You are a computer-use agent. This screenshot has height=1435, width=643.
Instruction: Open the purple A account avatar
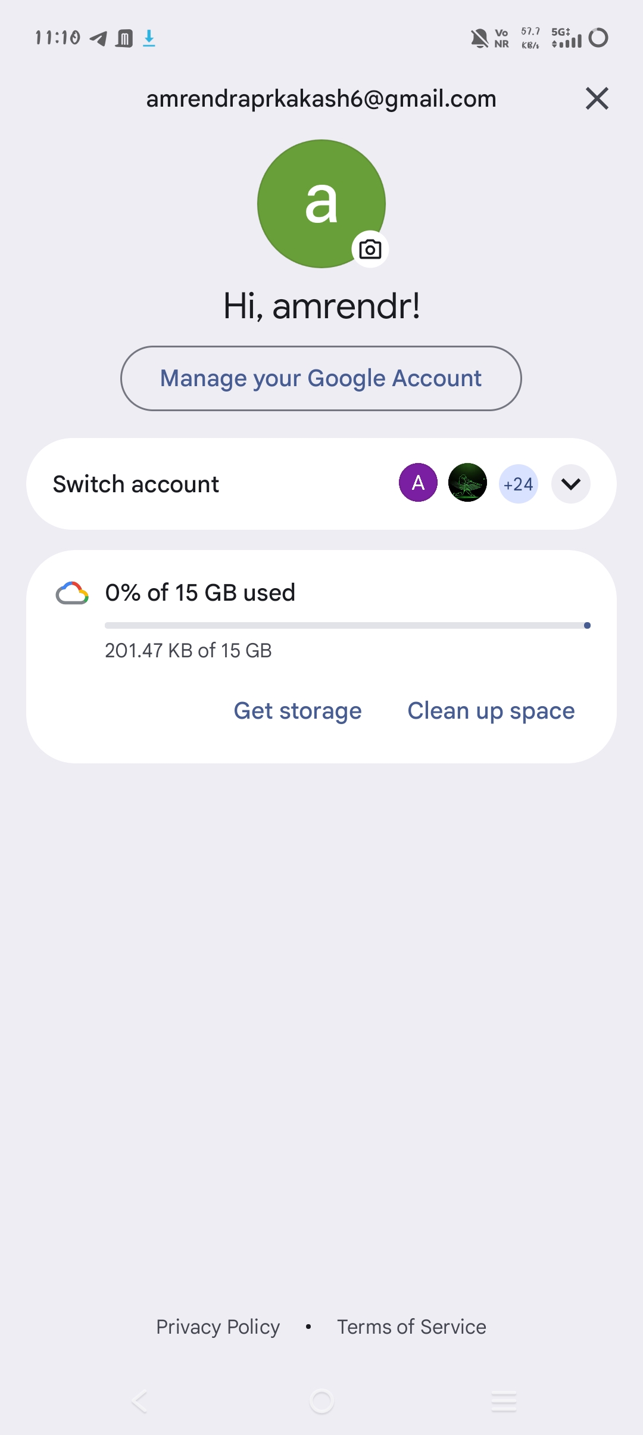[418, 483]
